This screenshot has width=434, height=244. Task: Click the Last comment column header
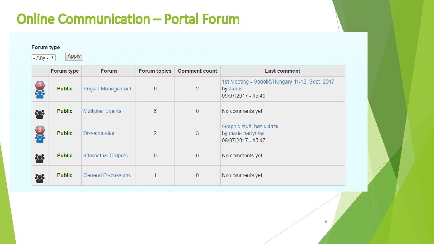pyautogui.click(x=283, y=71)
